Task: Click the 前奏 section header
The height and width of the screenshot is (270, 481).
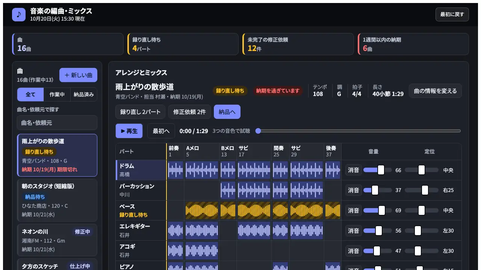Action: (x=175, y=151)
